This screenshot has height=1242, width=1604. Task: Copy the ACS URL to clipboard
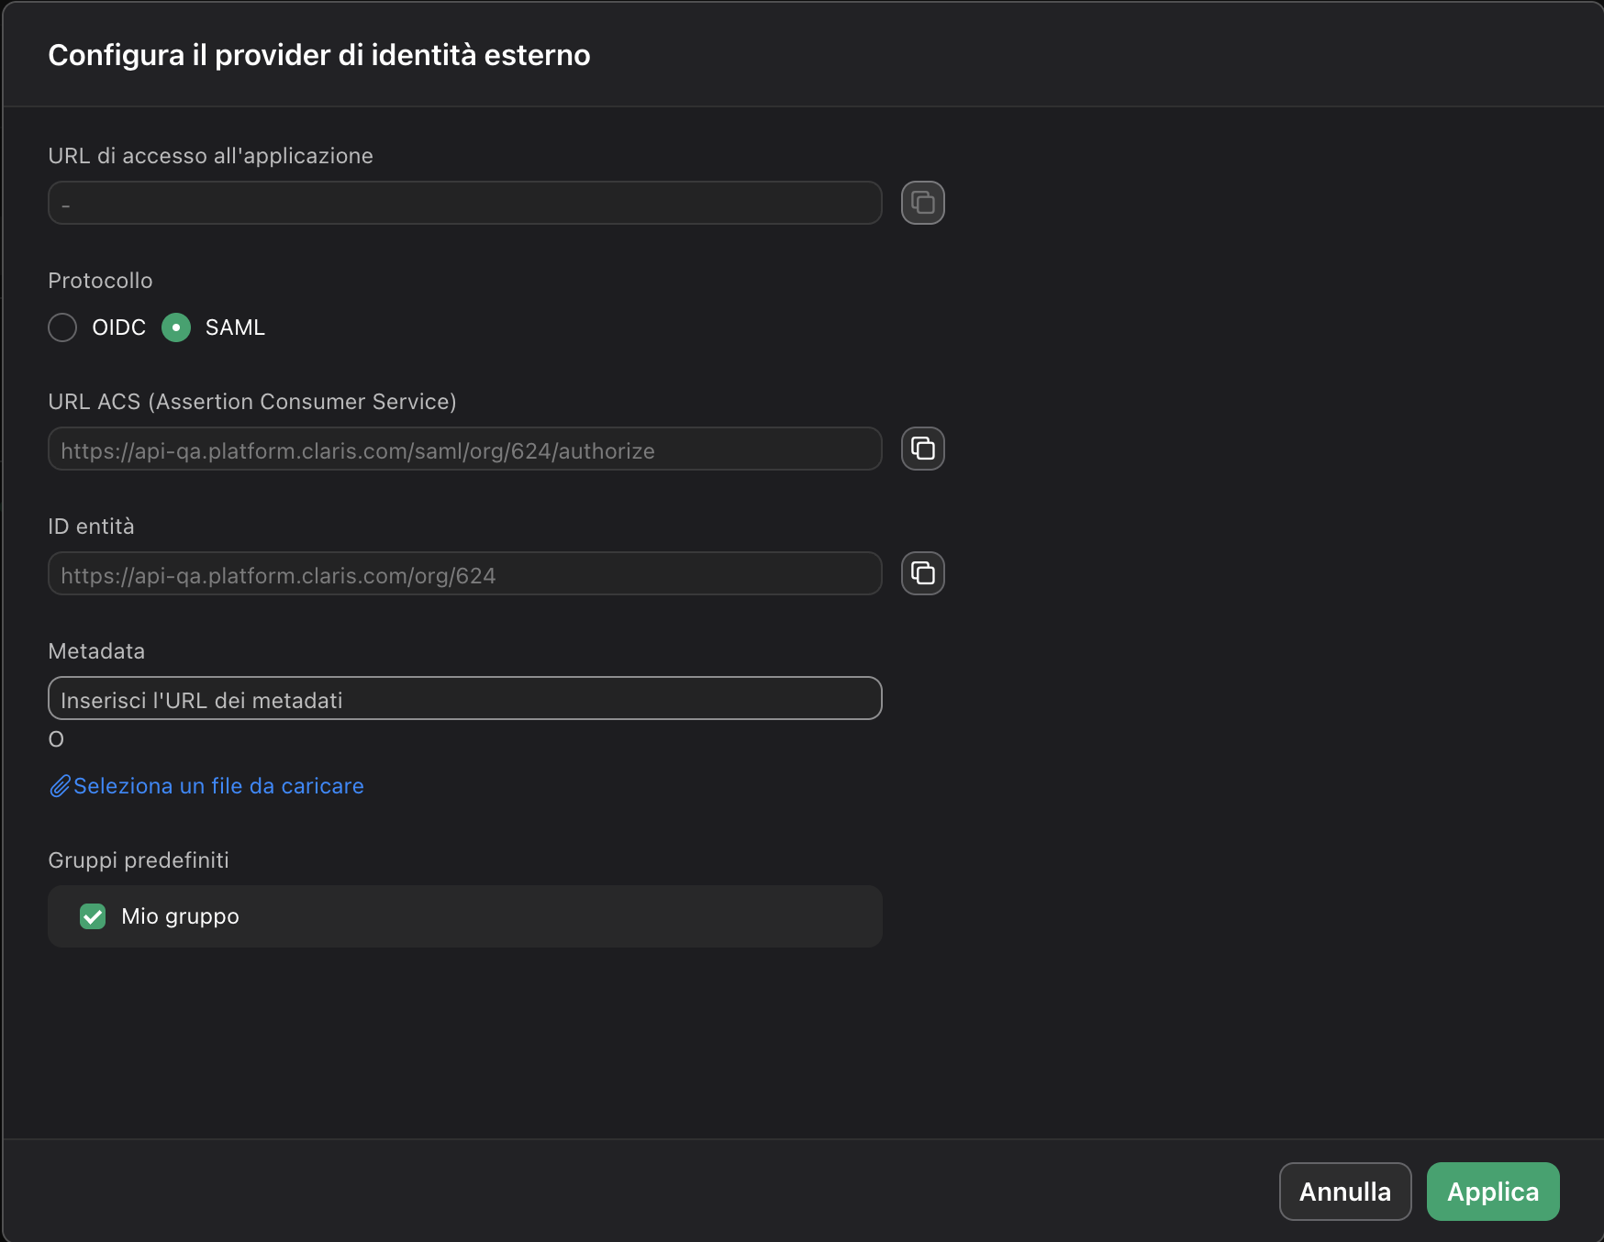[923, 449]
